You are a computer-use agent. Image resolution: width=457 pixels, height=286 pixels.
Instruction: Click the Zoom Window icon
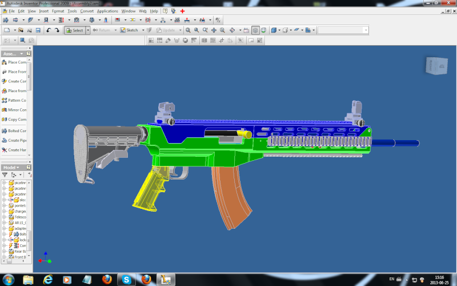point(197,30)
